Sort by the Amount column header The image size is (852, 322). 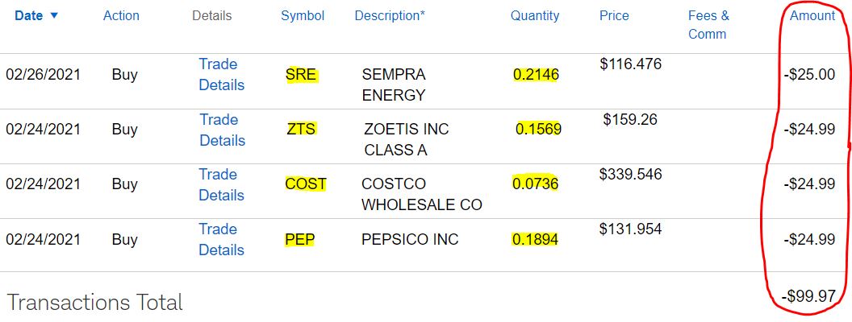pos(812,16)
